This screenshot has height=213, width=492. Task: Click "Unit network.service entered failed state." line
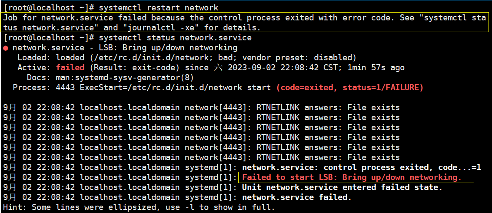[342, 187]
